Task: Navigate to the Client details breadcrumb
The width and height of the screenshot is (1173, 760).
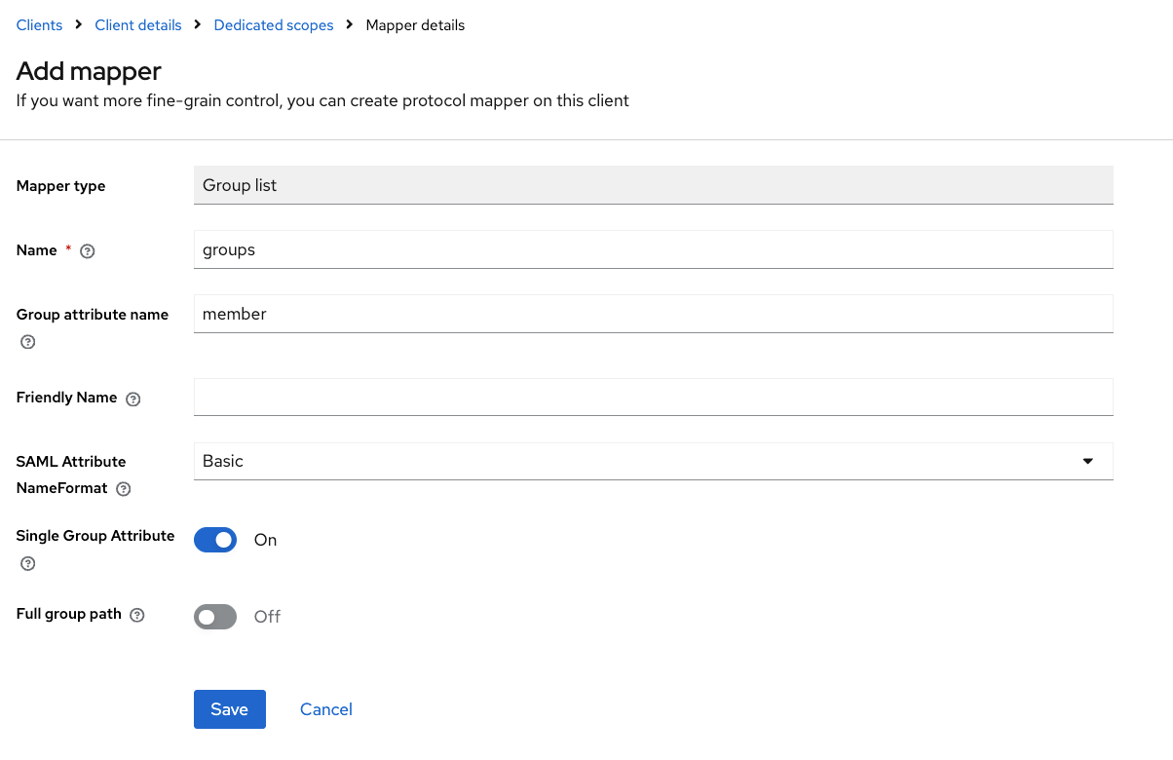Action: click(138, 25)
